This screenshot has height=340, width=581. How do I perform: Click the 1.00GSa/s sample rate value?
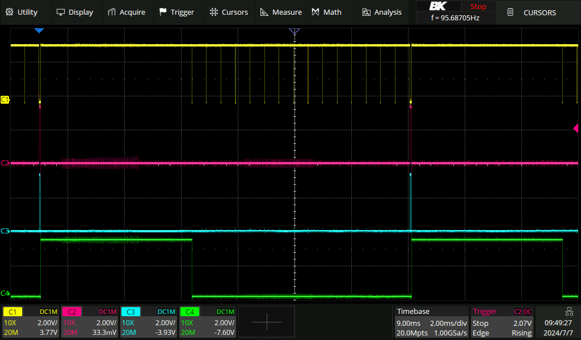[451, 333]
